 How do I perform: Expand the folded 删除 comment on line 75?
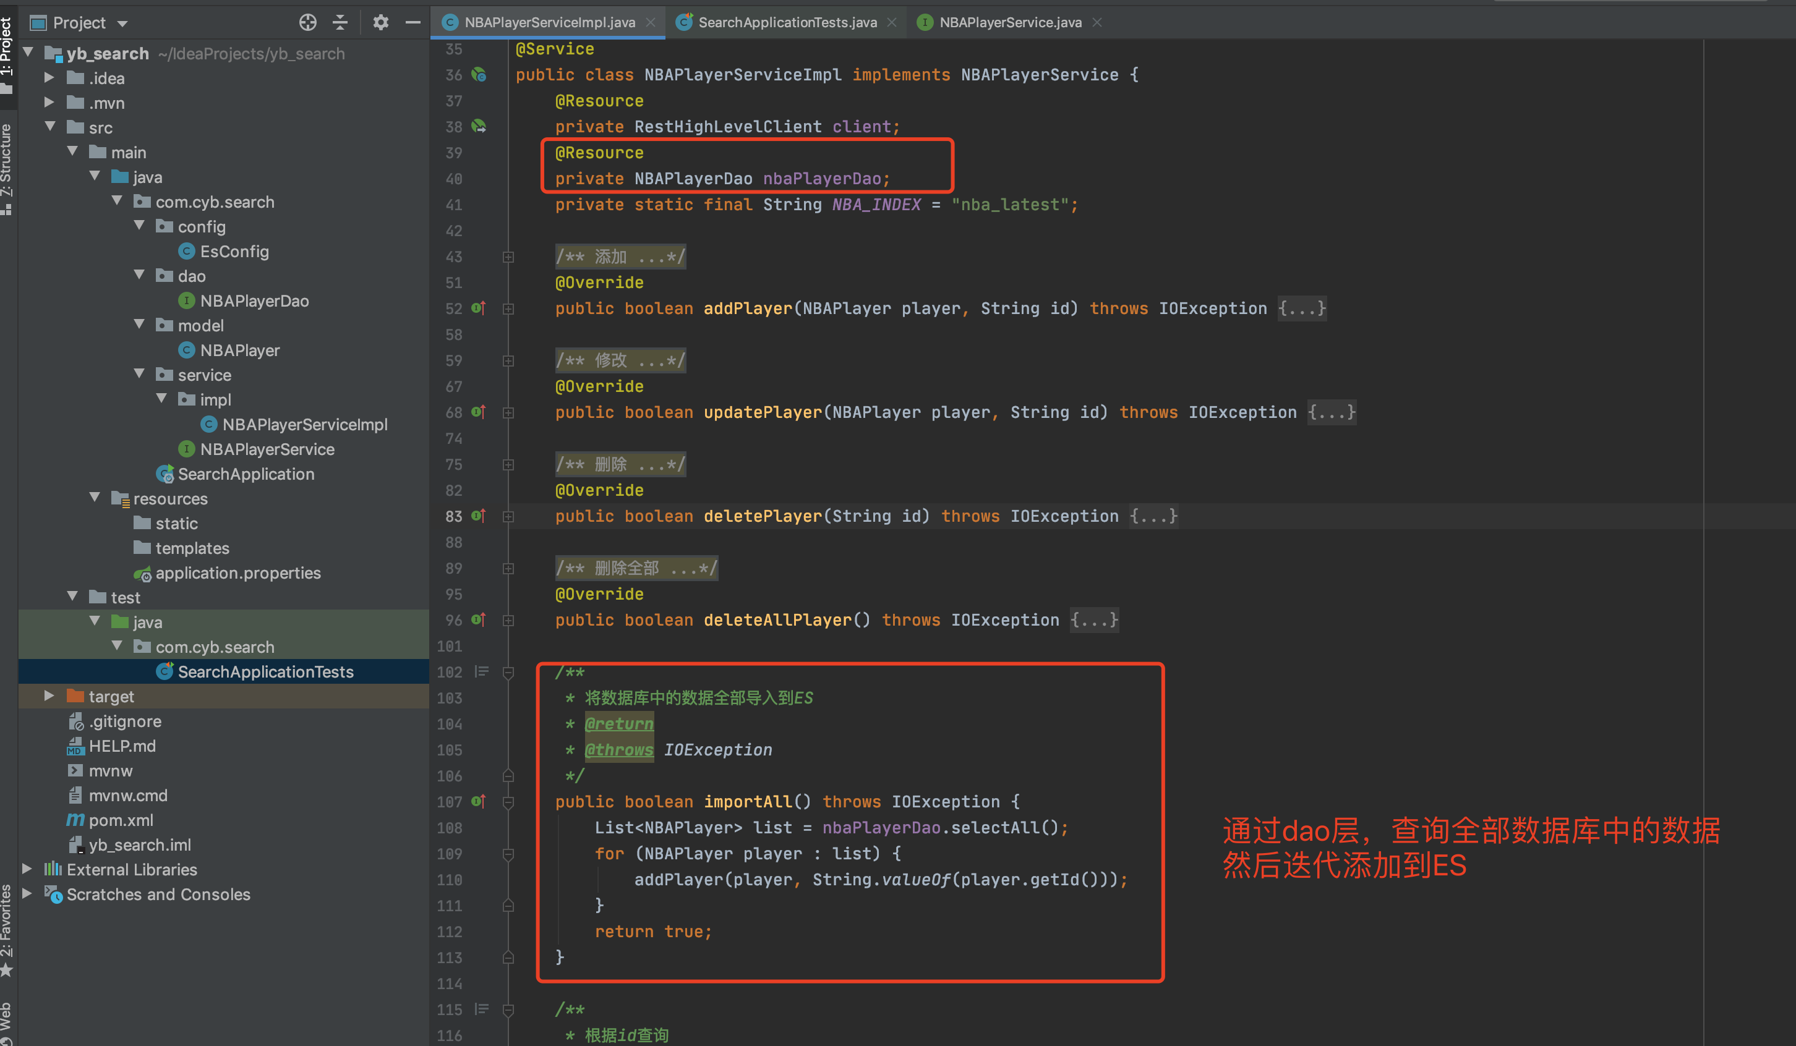click(508, 466)
